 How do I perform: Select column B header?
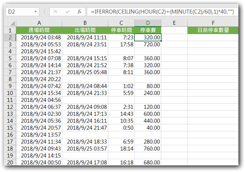[x=85, y=23]
